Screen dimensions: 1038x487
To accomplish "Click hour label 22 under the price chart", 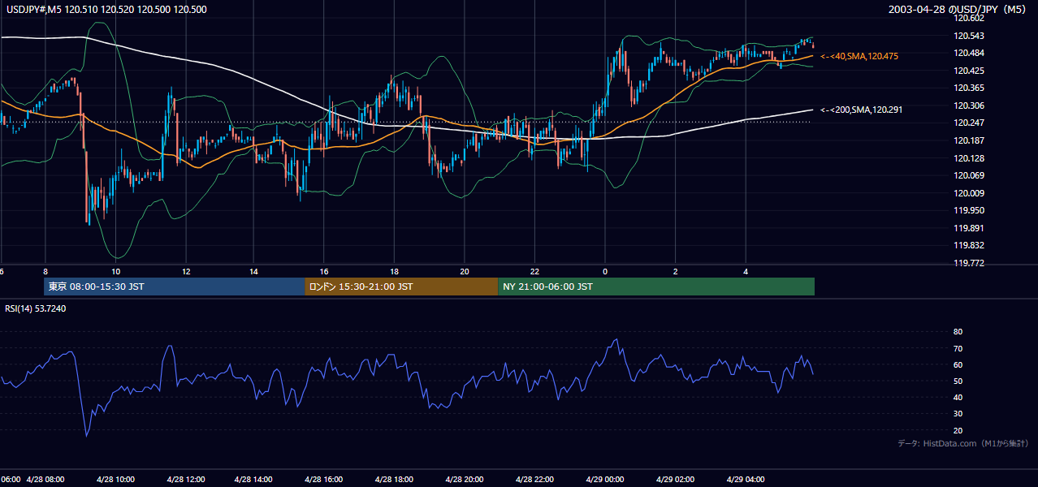I will pos(534,271).
